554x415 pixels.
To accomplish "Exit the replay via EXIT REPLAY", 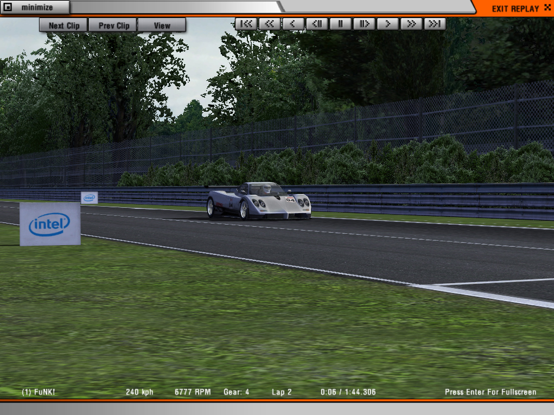I will click(x=515, y=9).
